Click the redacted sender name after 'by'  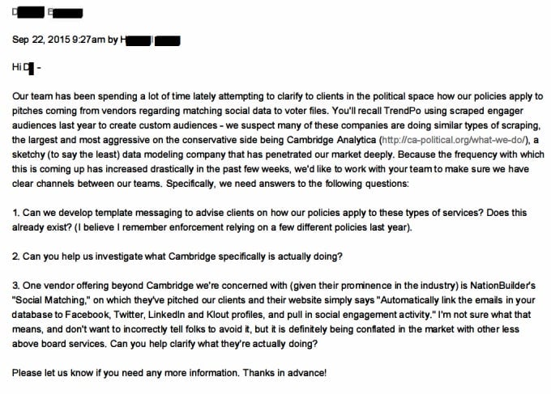(x=152, y=40)
